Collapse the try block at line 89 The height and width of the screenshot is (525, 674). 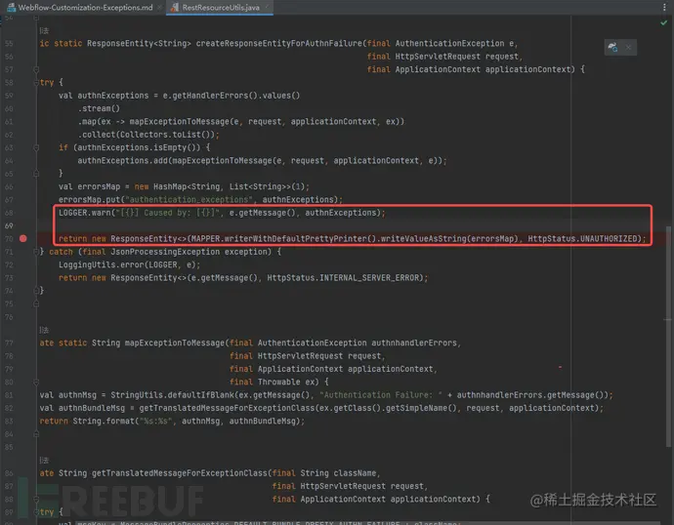pos(36,512)
